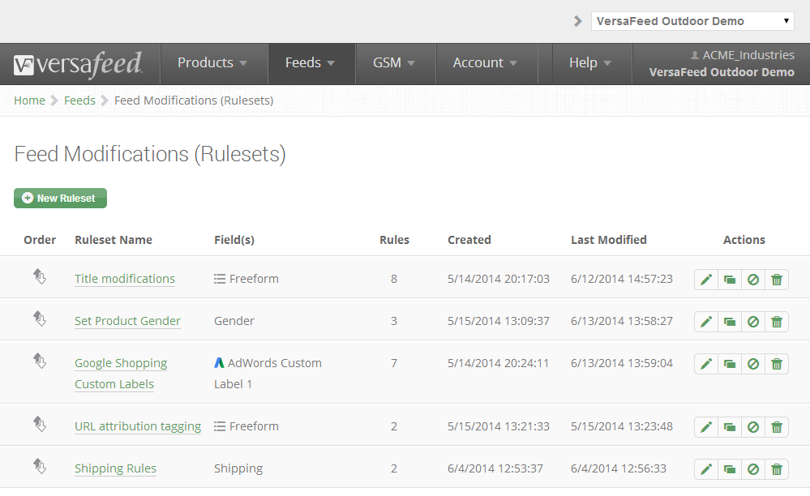Click reorder icon for URL attribution tagging row
The image size is (810, 496).
40,424
